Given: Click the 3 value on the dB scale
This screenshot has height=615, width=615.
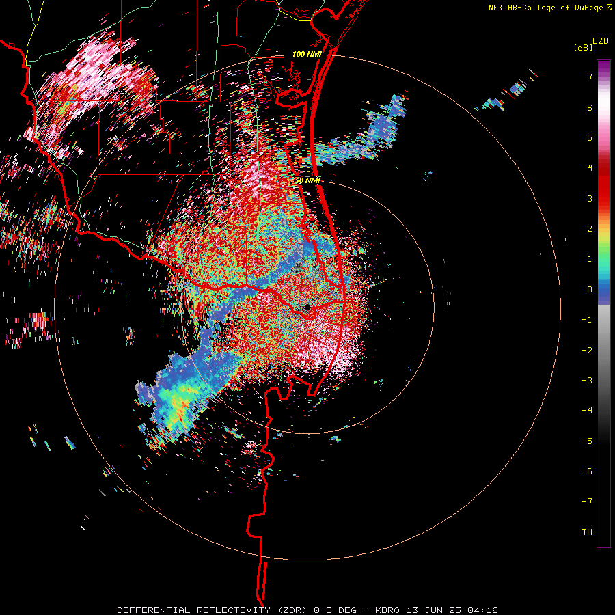Looking at the screenshot, I should [590, 198].
